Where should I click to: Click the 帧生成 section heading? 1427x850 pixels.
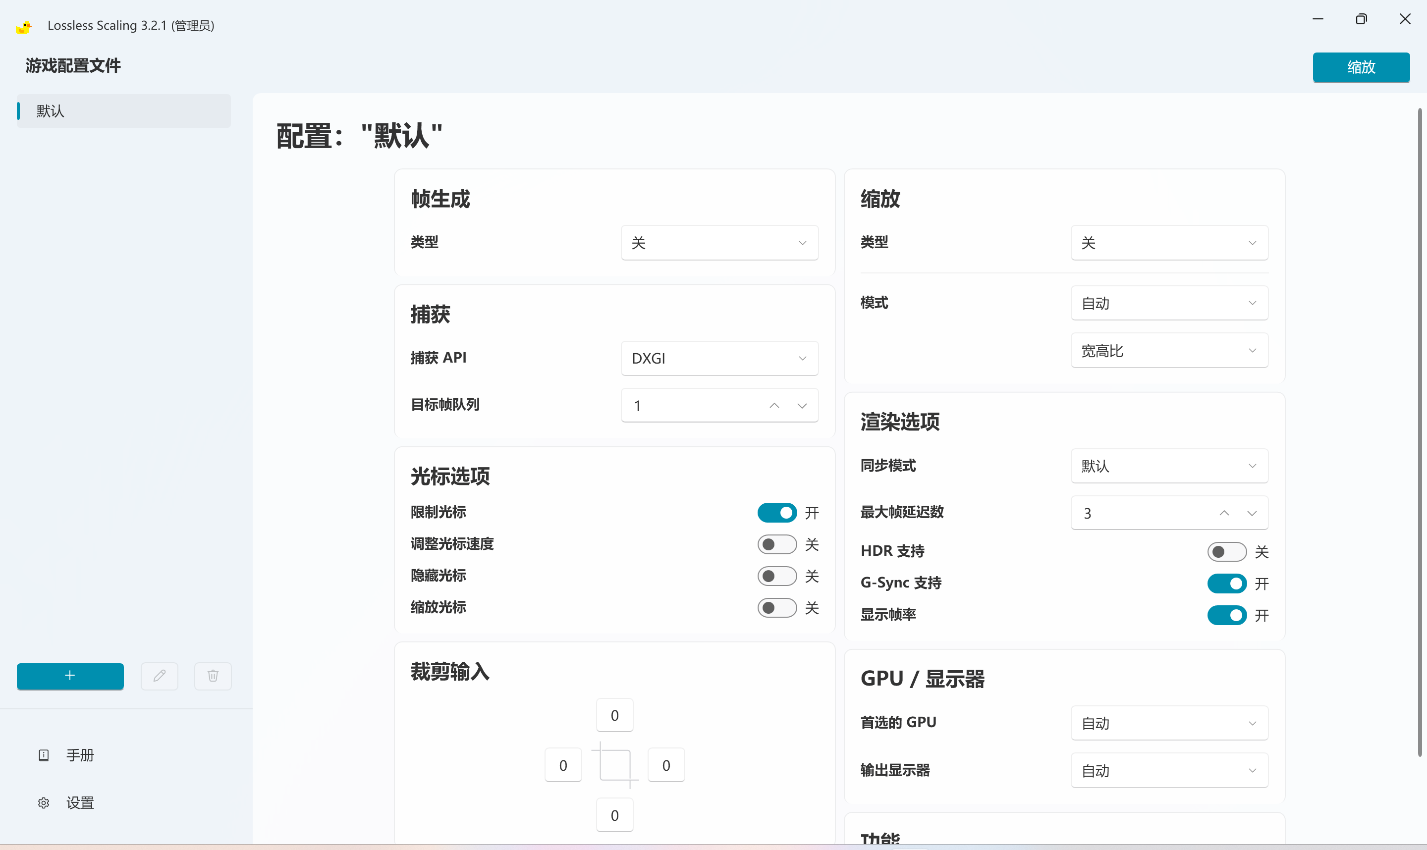[x=440, y=199]
